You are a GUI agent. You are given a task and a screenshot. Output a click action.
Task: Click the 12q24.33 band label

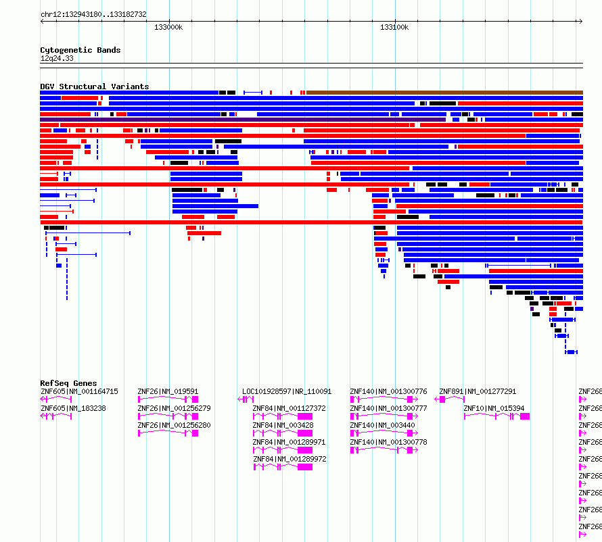57,58
